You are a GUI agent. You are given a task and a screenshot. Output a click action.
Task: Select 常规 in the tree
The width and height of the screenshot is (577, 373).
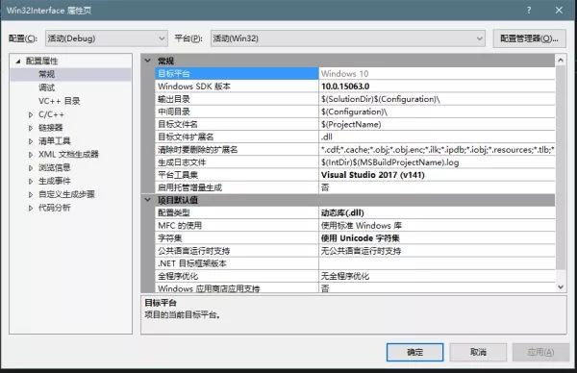47,74
